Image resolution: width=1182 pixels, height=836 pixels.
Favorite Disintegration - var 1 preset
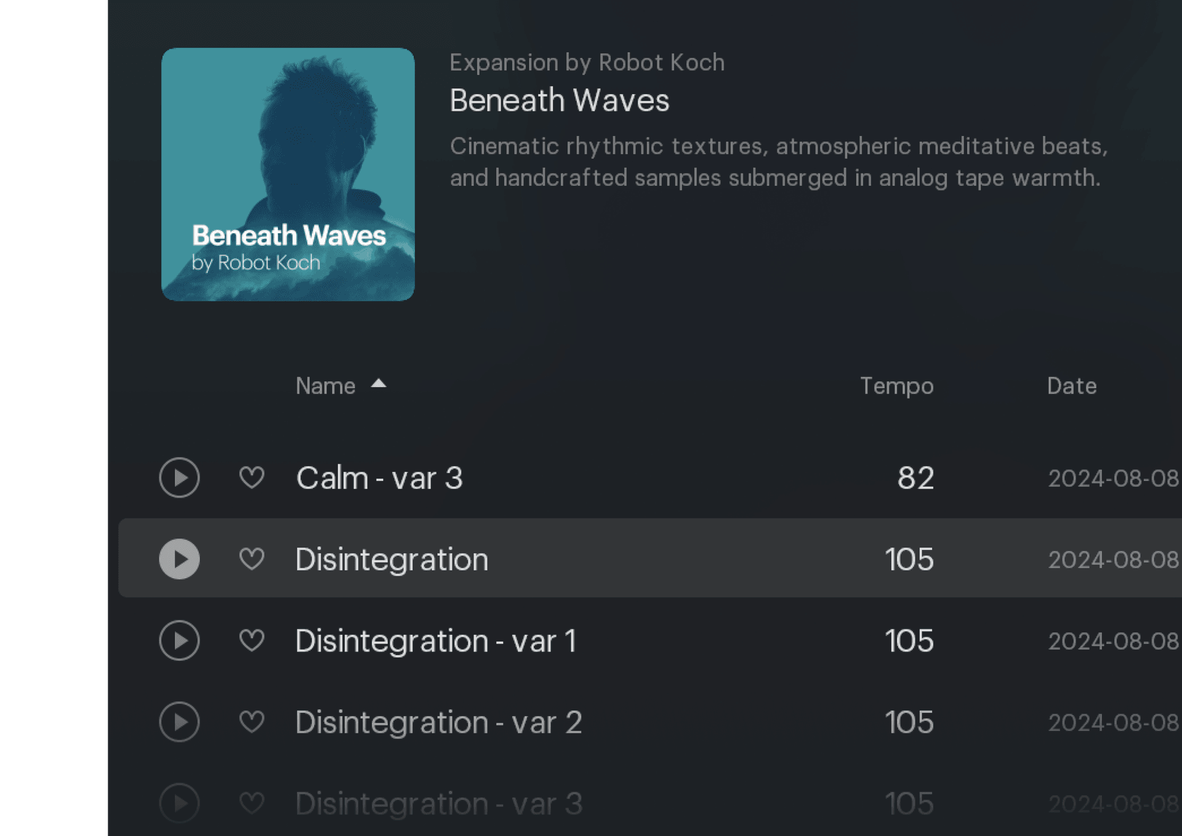(251, 640)
